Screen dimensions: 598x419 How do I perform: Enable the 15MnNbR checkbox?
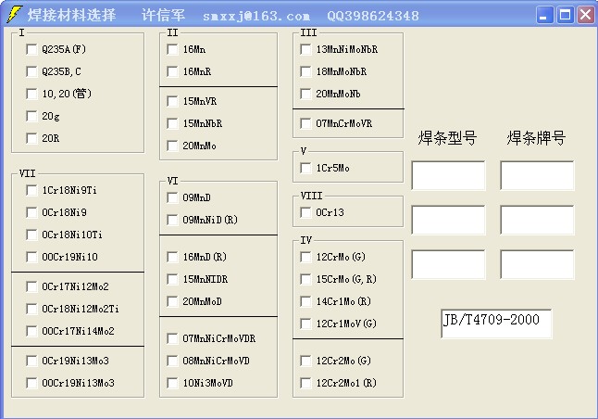pos(172,123)
